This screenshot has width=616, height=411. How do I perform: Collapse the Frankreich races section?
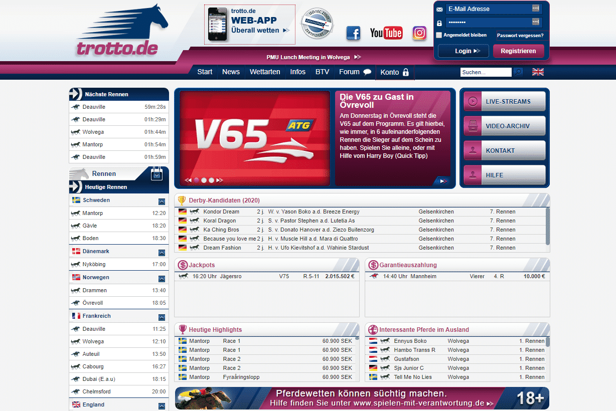click(162, 317)
